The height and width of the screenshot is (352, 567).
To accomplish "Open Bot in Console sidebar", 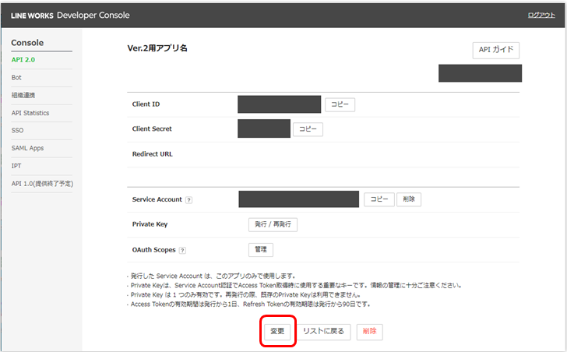I will [x=16, y=78].
